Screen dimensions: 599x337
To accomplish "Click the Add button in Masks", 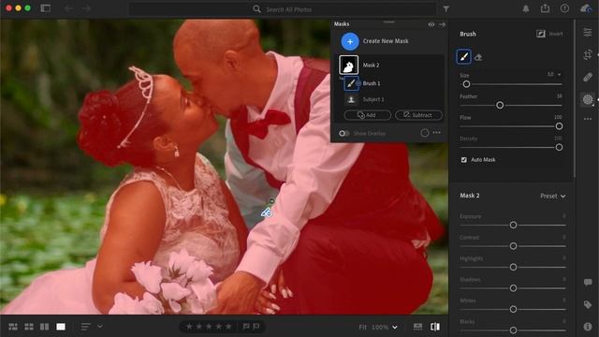I will (368, 115).
